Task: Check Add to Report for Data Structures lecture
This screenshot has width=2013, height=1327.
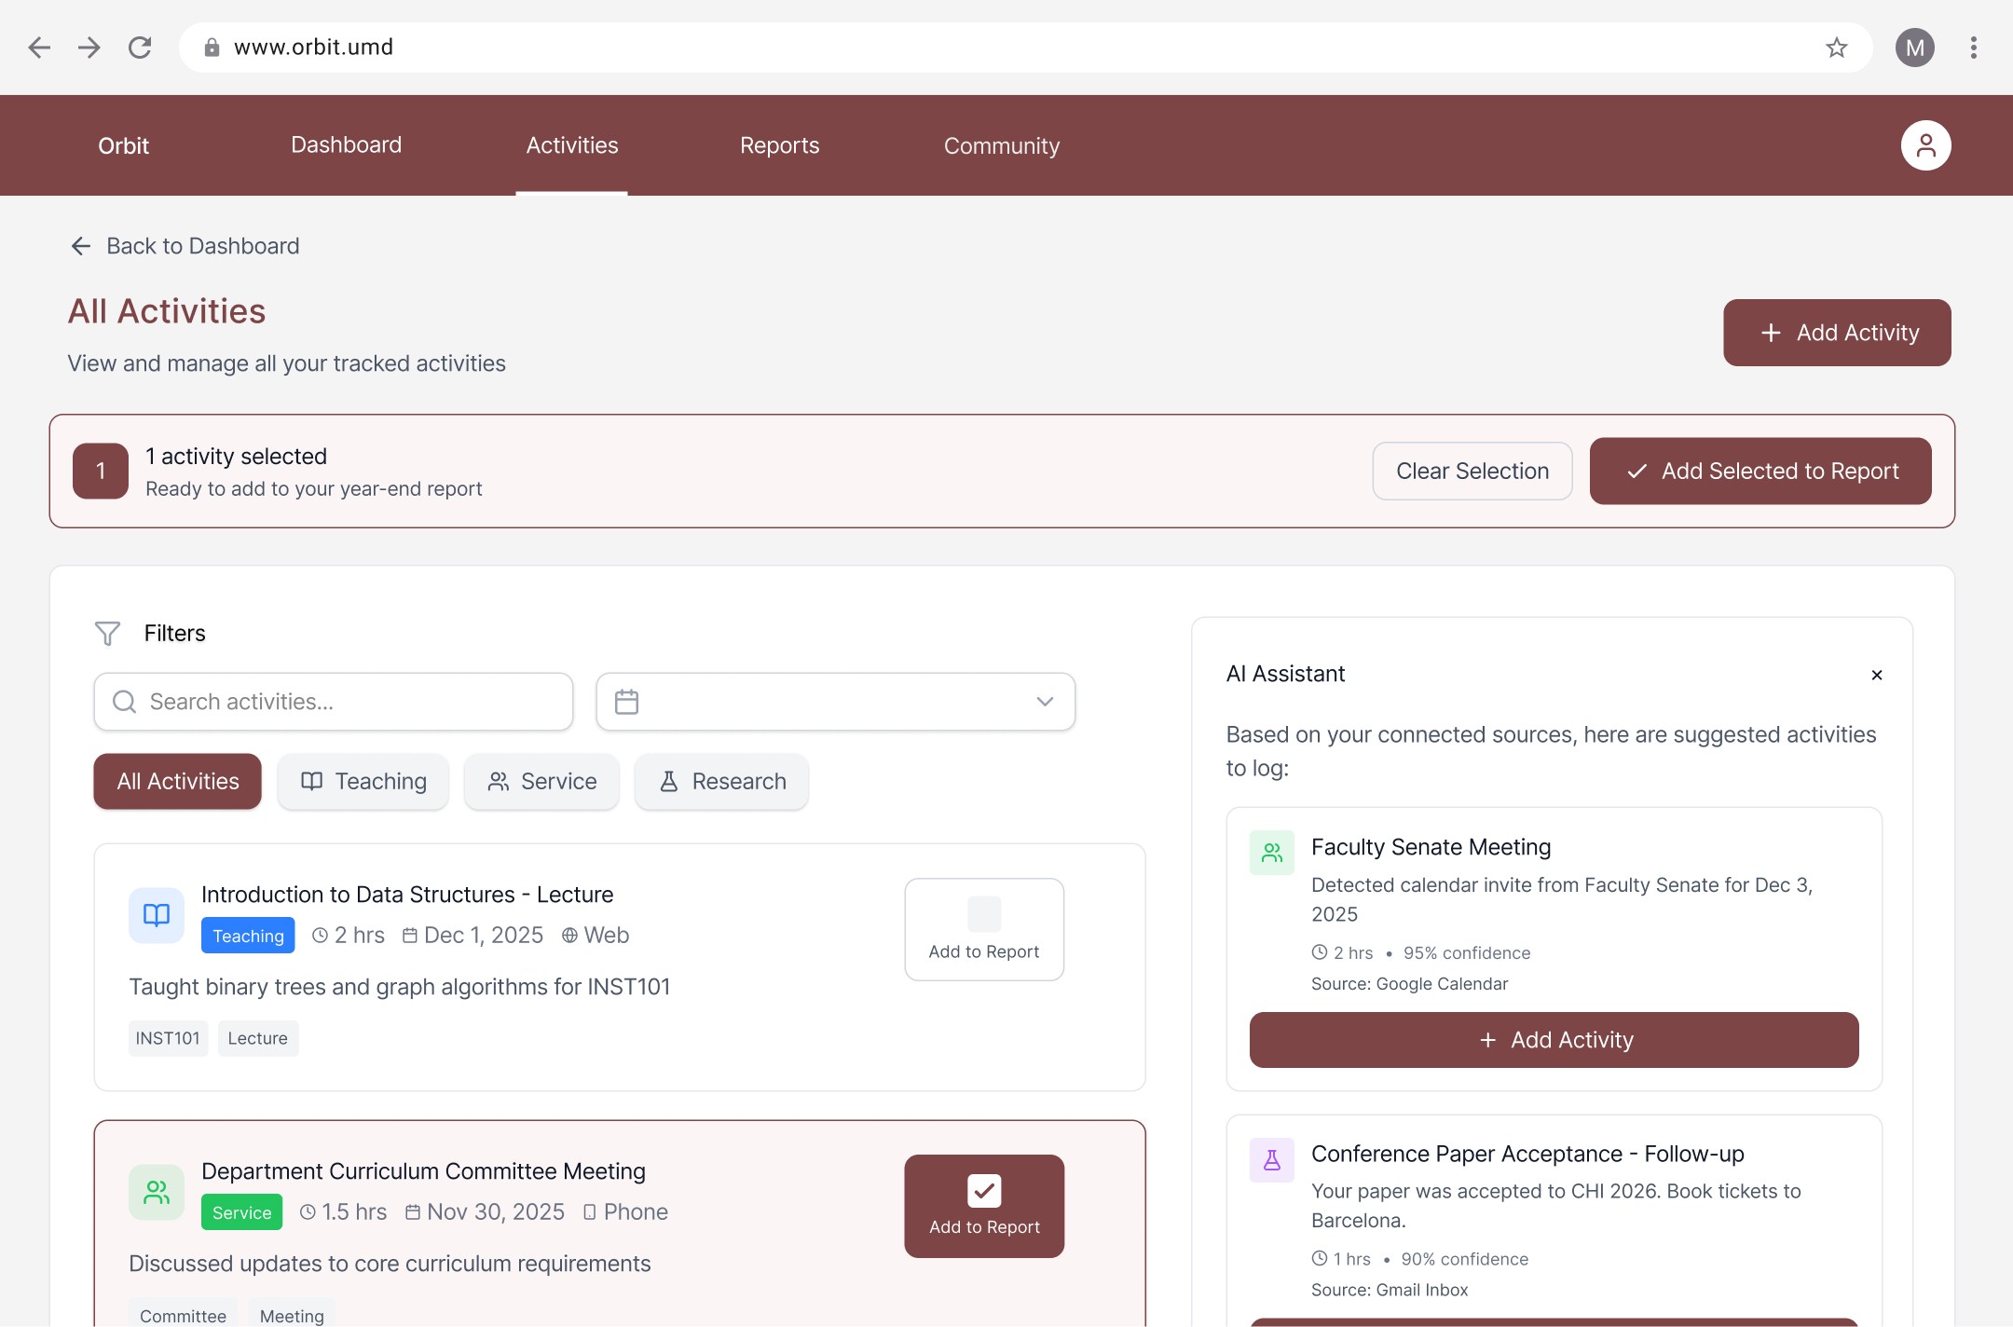Action: coord(984,915)
